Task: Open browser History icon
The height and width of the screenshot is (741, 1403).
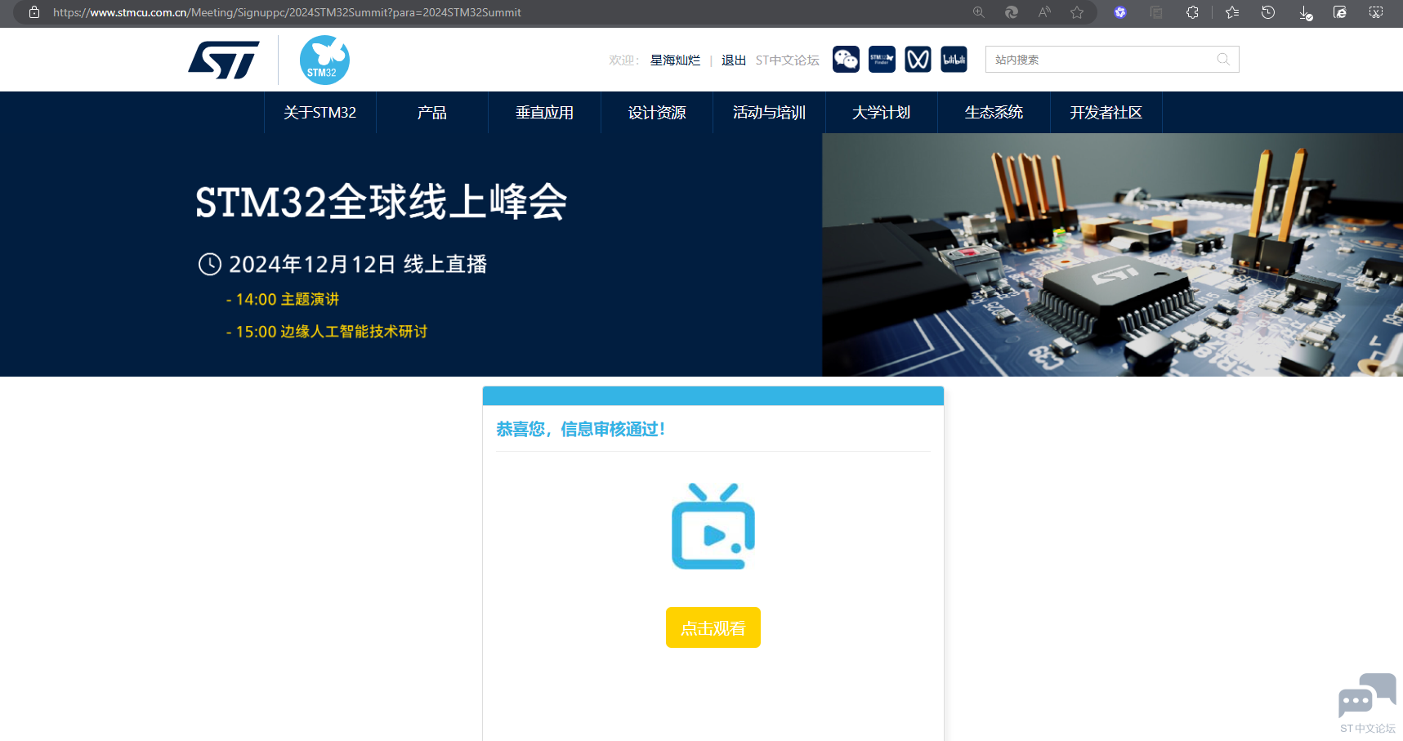Action: tap(1268, 12)
